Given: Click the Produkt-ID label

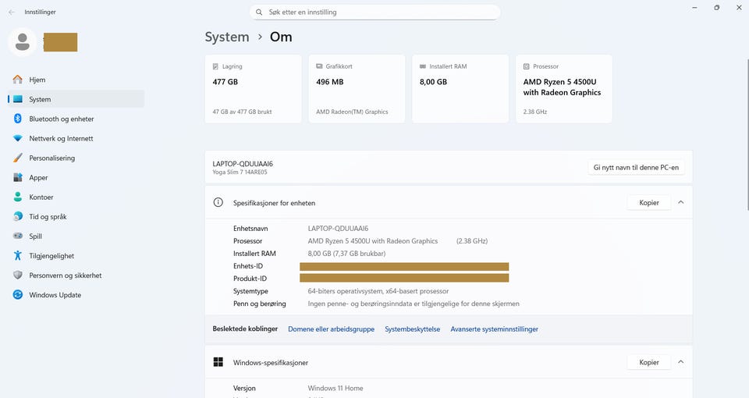Looking at the screenshot, I should coord(250,279).
